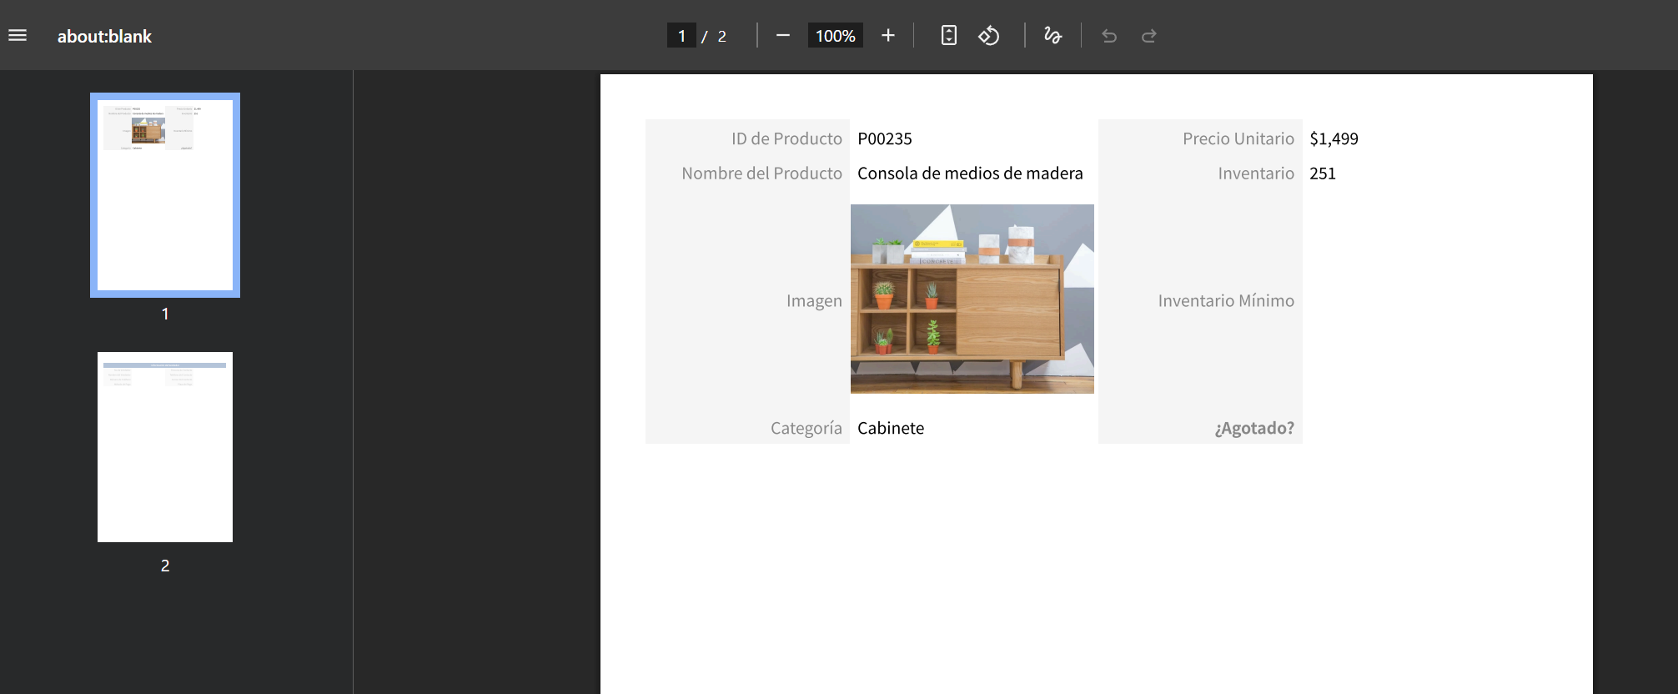Click the fit to page icon
The image size is (1678, 694).
[x=948, y=35]
